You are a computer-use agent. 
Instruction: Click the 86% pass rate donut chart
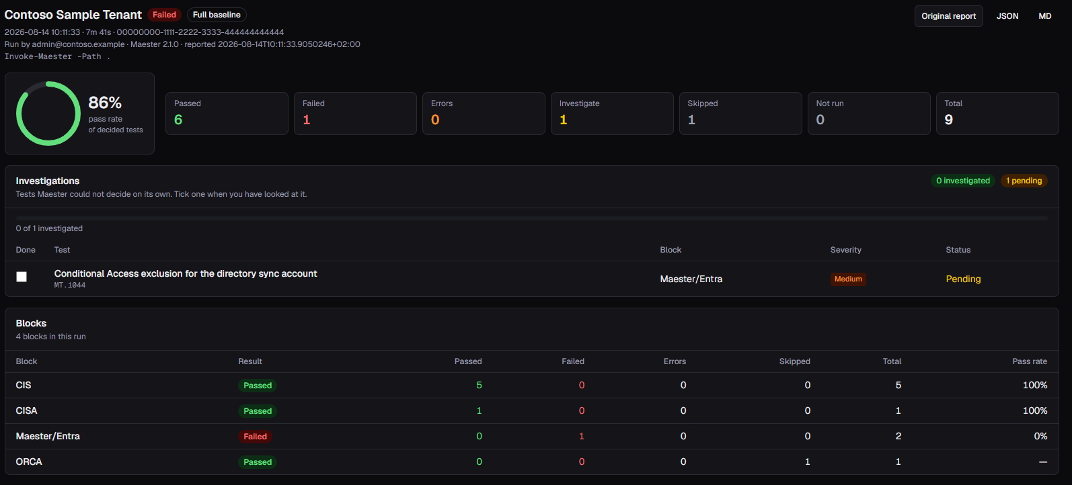coord(48,114)
